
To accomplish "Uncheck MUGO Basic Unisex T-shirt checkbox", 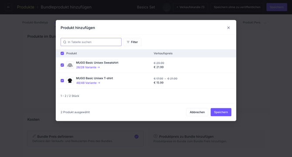I will pyautogui.click(x=62, y=80).
